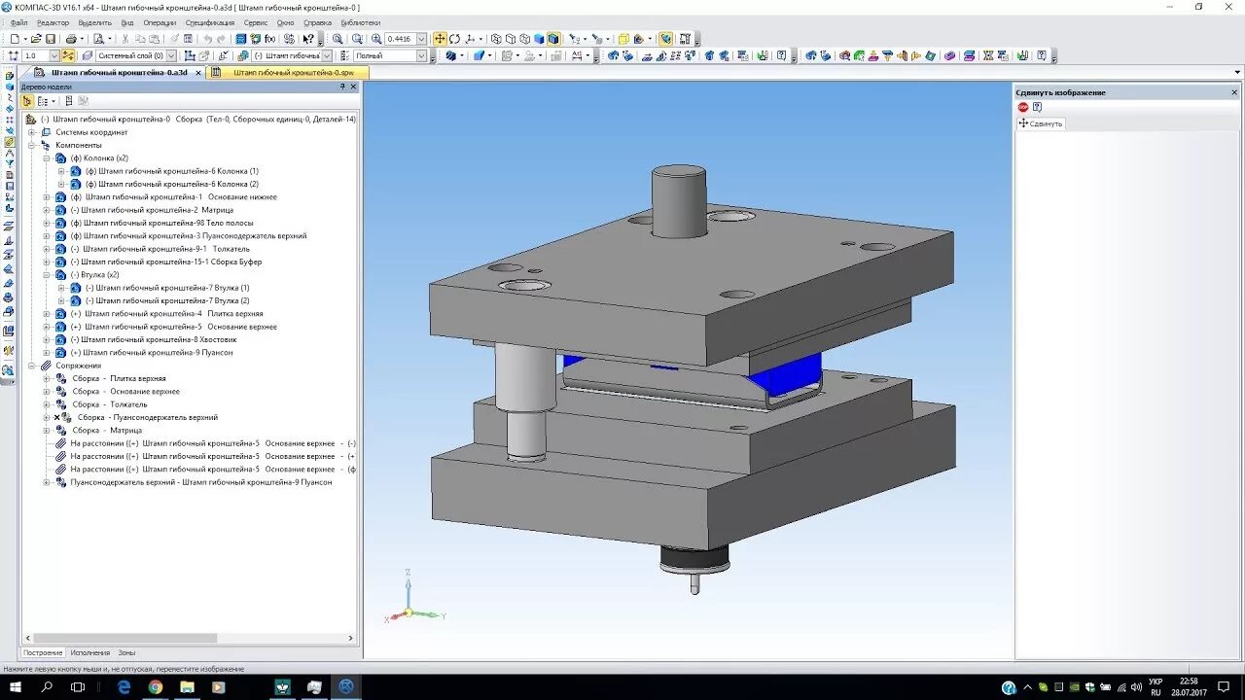Screen dimensions: 1245x700
Task: Open the Файл menu
Action: pos(18,22)
